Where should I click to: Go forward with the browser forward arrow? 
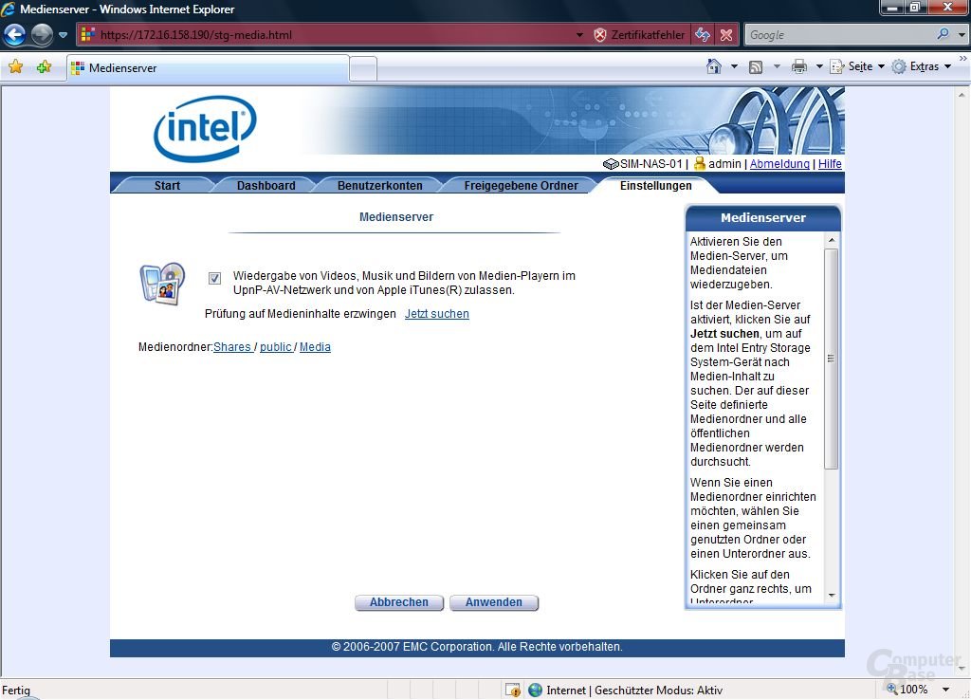[42, 35]
